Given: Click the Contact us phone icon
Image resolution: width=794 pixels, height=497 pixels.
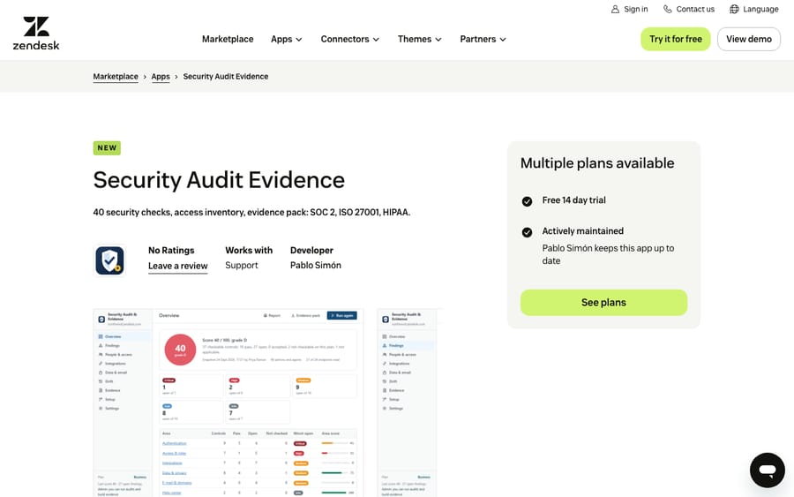Looking at the screenshot, I should [668, 9].
